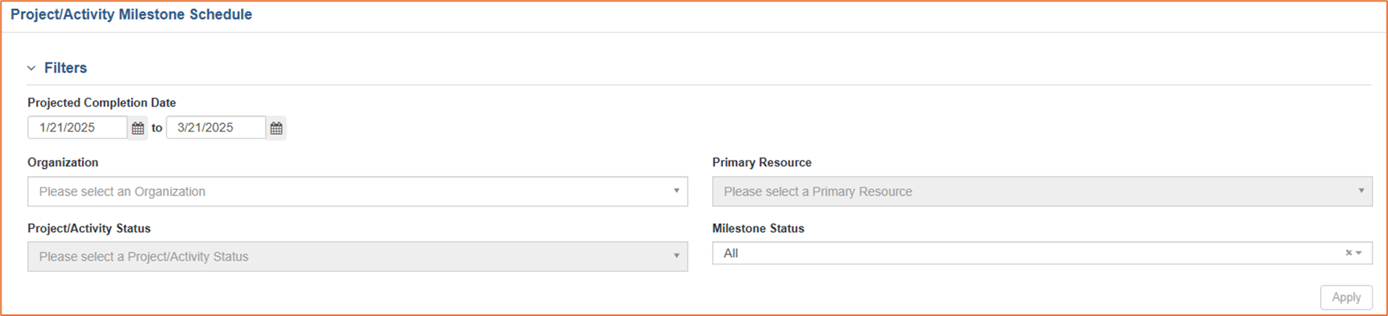Screen dimensions: 1388x316
Task: Click the Apply button
Action: [x=1346, y=297]
